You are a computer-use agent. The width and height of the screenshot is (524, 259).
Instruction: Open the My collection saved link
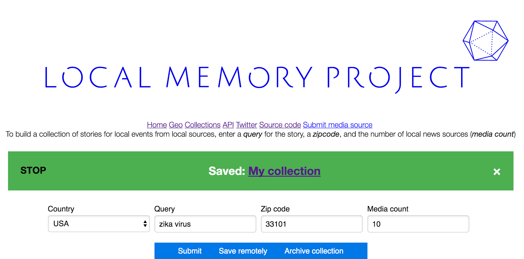tap(284, 171)
